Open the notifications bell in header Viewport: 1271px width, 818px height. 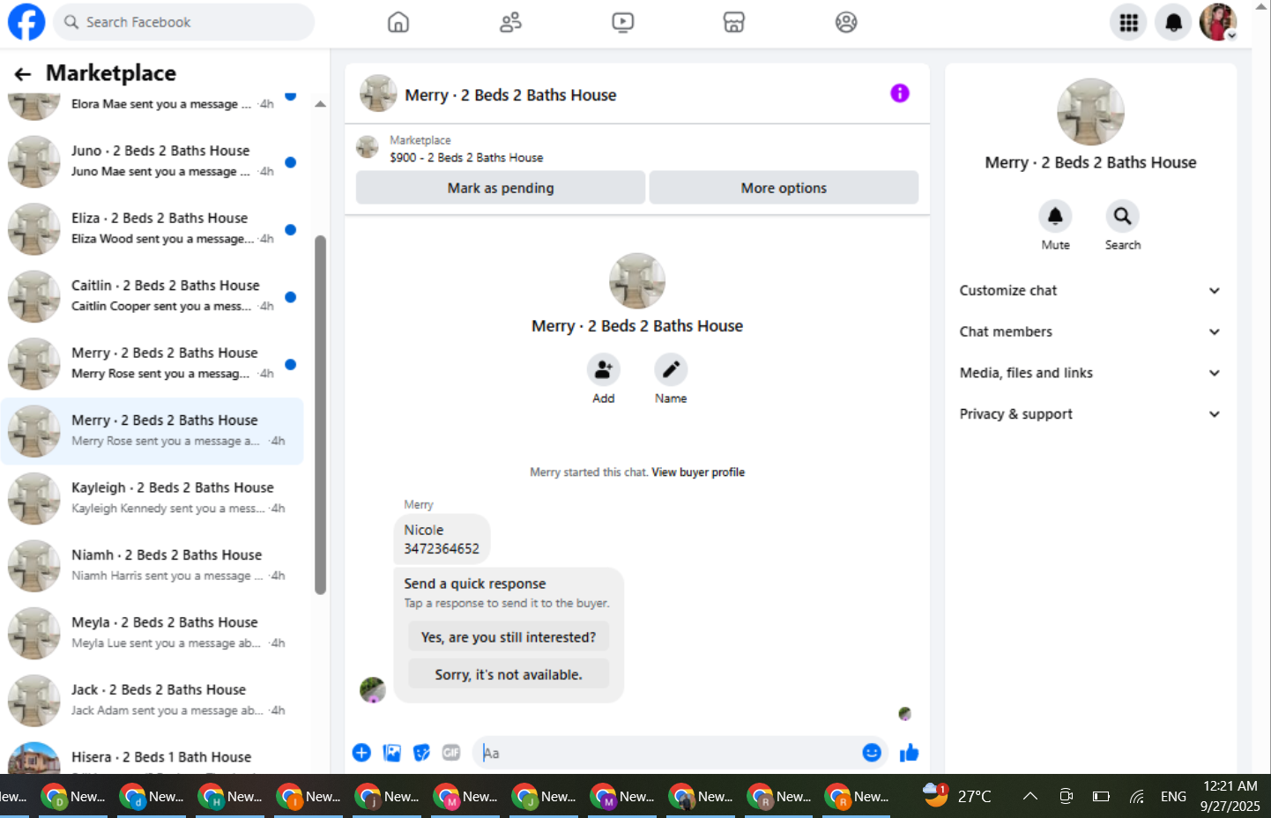click(1173, 22)
